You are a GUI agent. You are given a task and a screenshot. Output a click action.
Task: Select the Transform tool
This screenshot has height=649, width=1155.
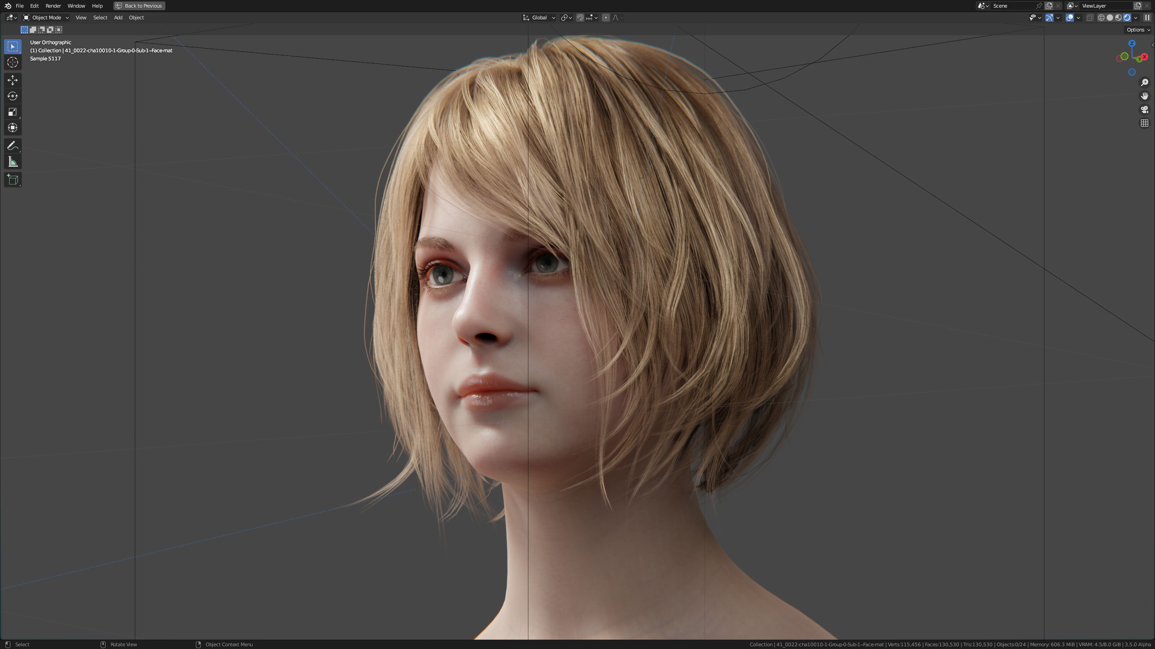(13, 128)
